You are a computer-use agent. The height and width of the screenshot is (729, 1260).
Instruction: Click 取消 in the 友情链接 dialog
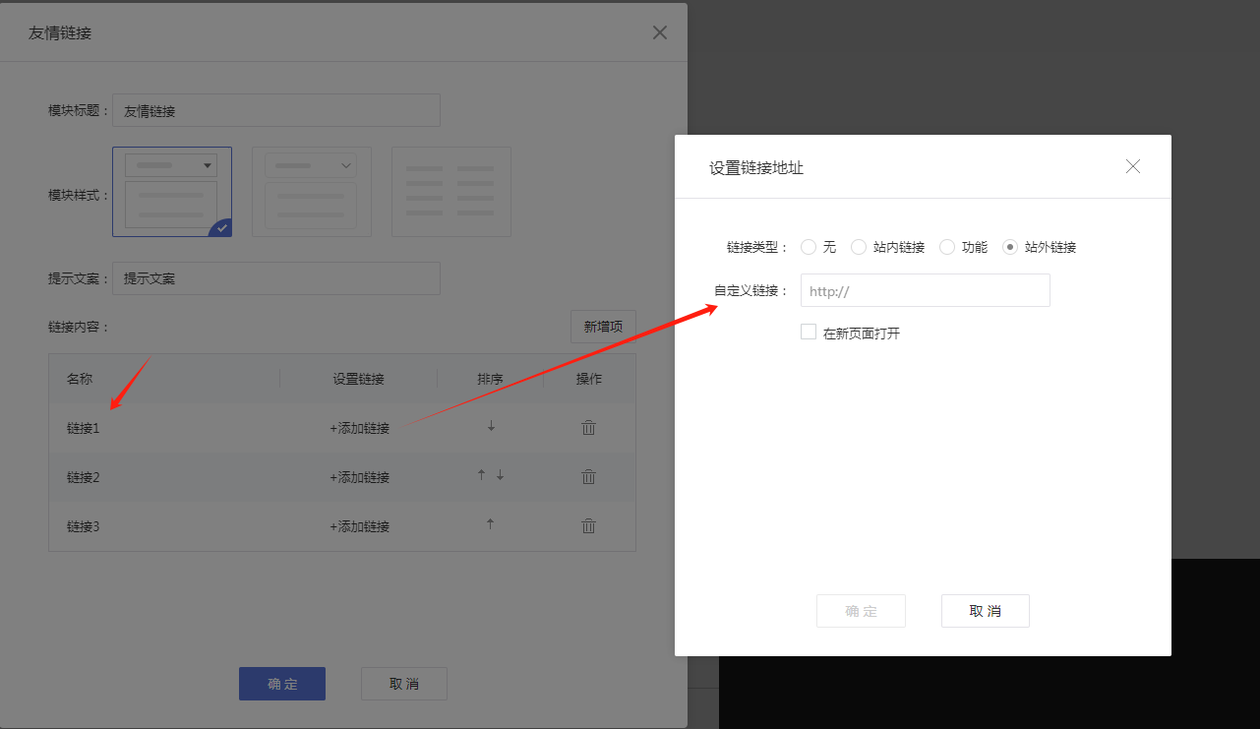(404, 684)
